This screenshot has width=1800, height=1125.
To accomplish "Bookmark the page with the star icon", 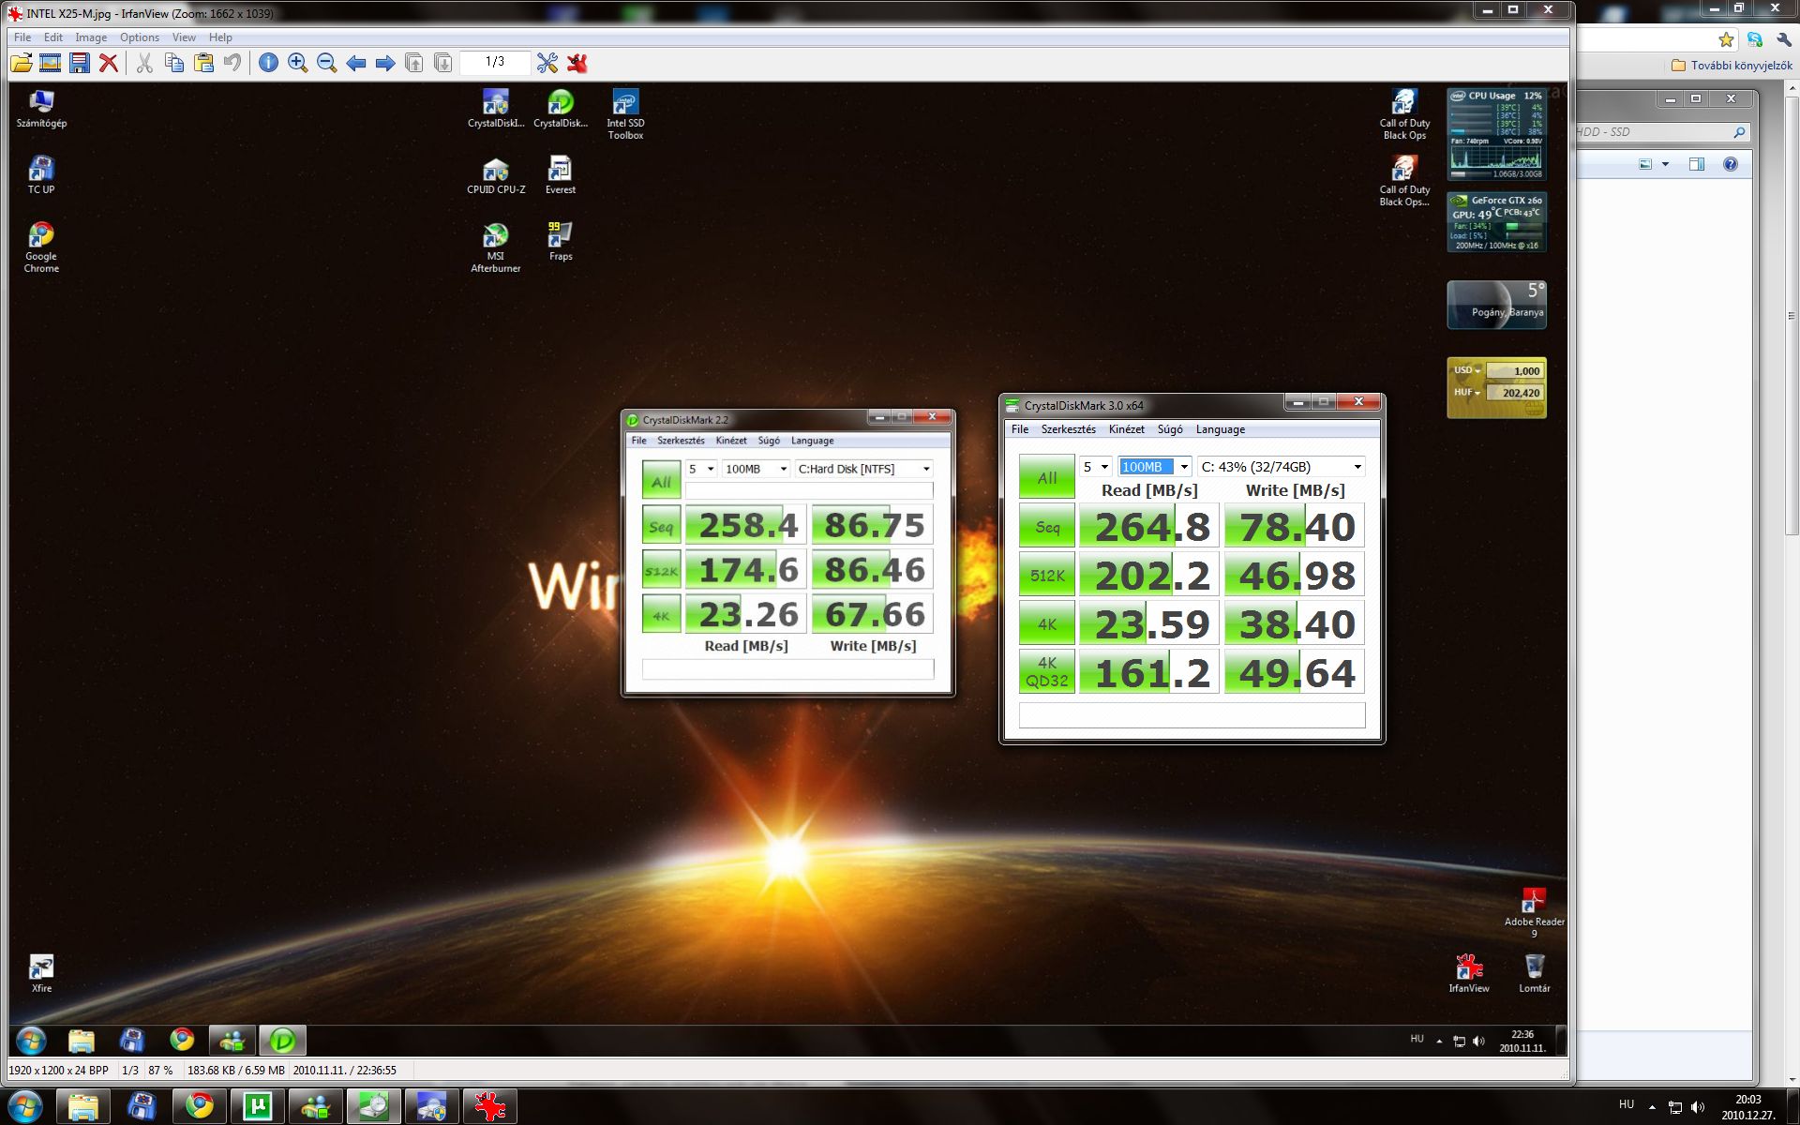I will pos(1726,39).
